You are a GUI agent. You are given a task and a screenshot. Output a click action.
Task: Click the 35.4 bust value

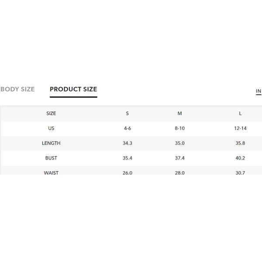128,158
